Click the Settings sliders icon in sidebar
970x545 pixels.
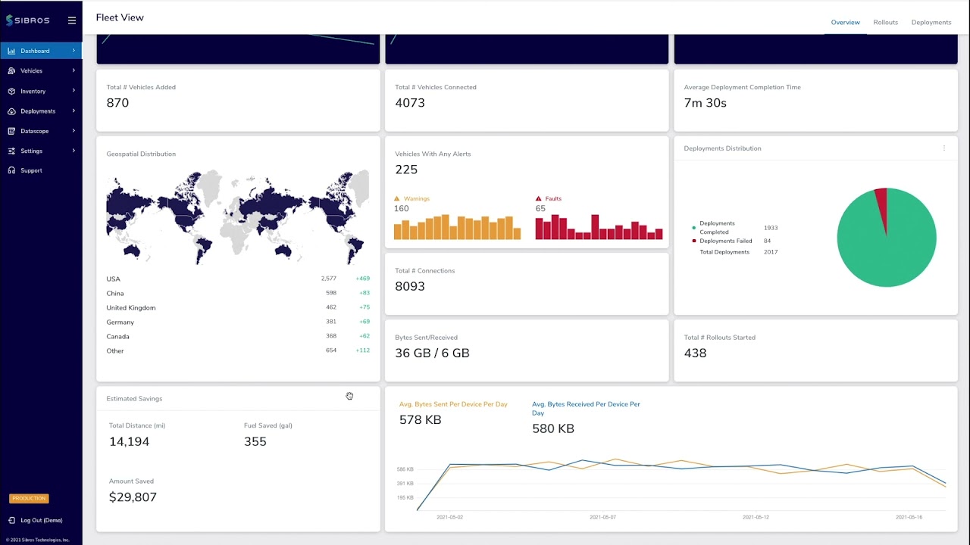pos(11,151)
